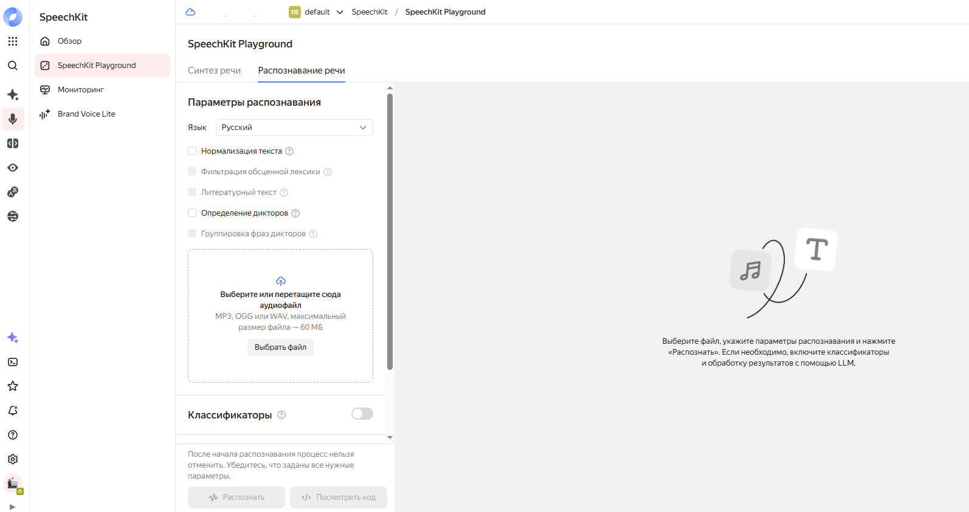Expand the default folder selector chevron
969x512 pixels.
340,12
